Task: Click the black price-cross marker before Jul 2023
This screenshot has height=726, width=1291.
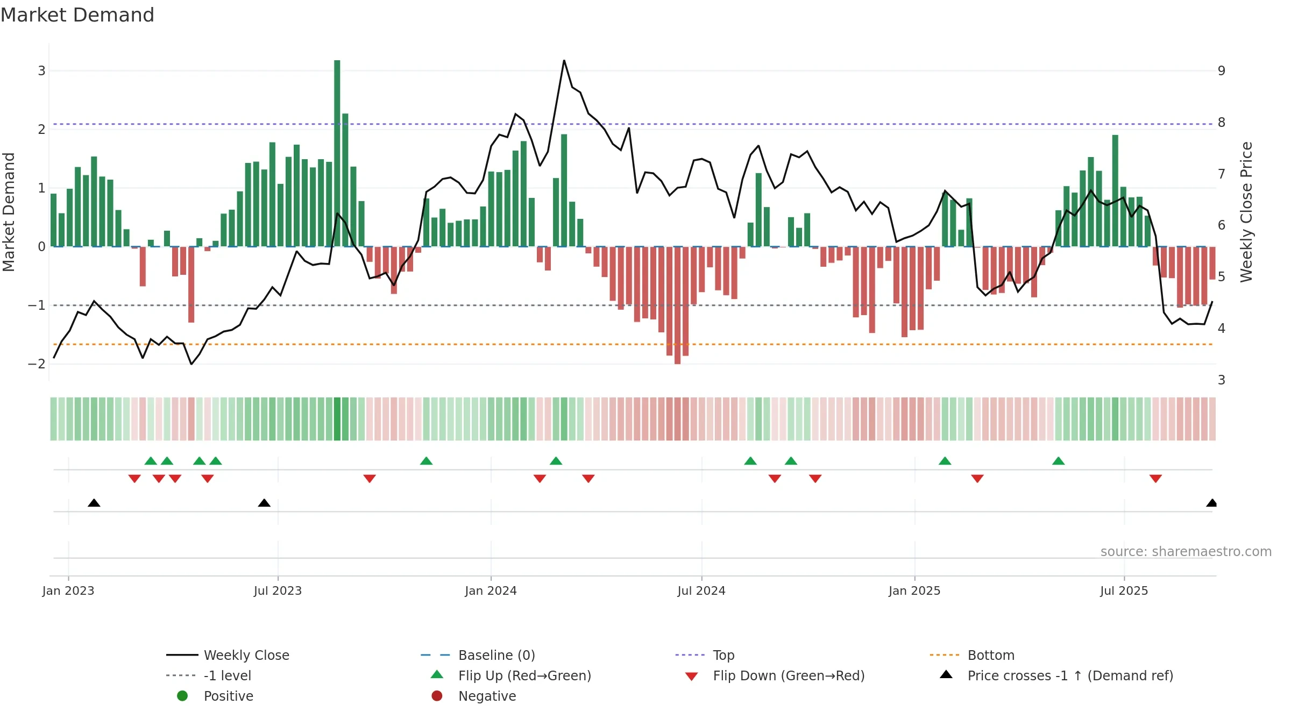Action: pos(264,503)
